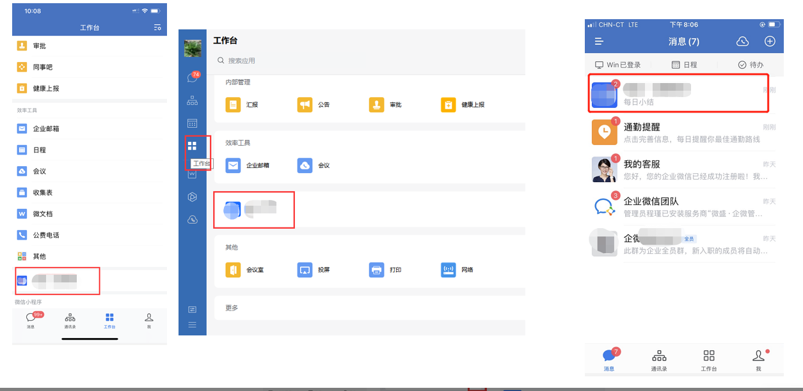This screenshot has height=391, width=803.
Task: Open calendar icon in desktop sidebar
Action: pyautogui.click(x=192, y=123)
